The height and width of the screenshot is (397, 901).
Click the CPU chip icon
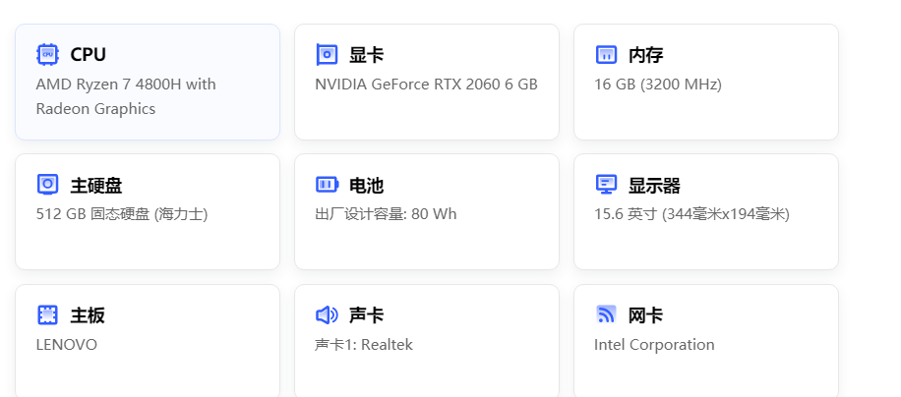point(47,54)
